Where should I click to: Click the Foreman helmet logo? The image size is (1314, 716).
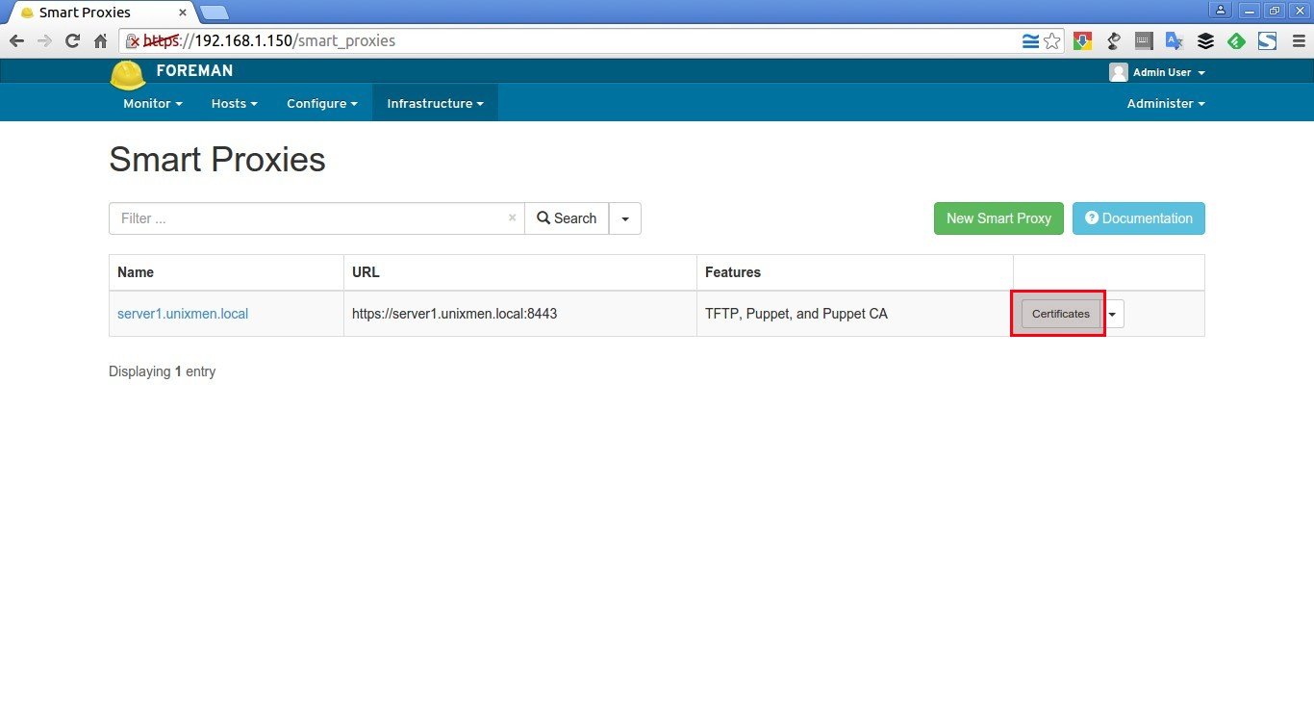point(127,75)
